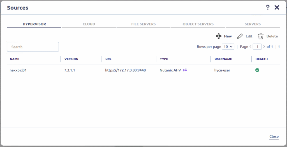Switch to the File Servers tab
Screen dimensions: 287x147
[x=143, y=24]
